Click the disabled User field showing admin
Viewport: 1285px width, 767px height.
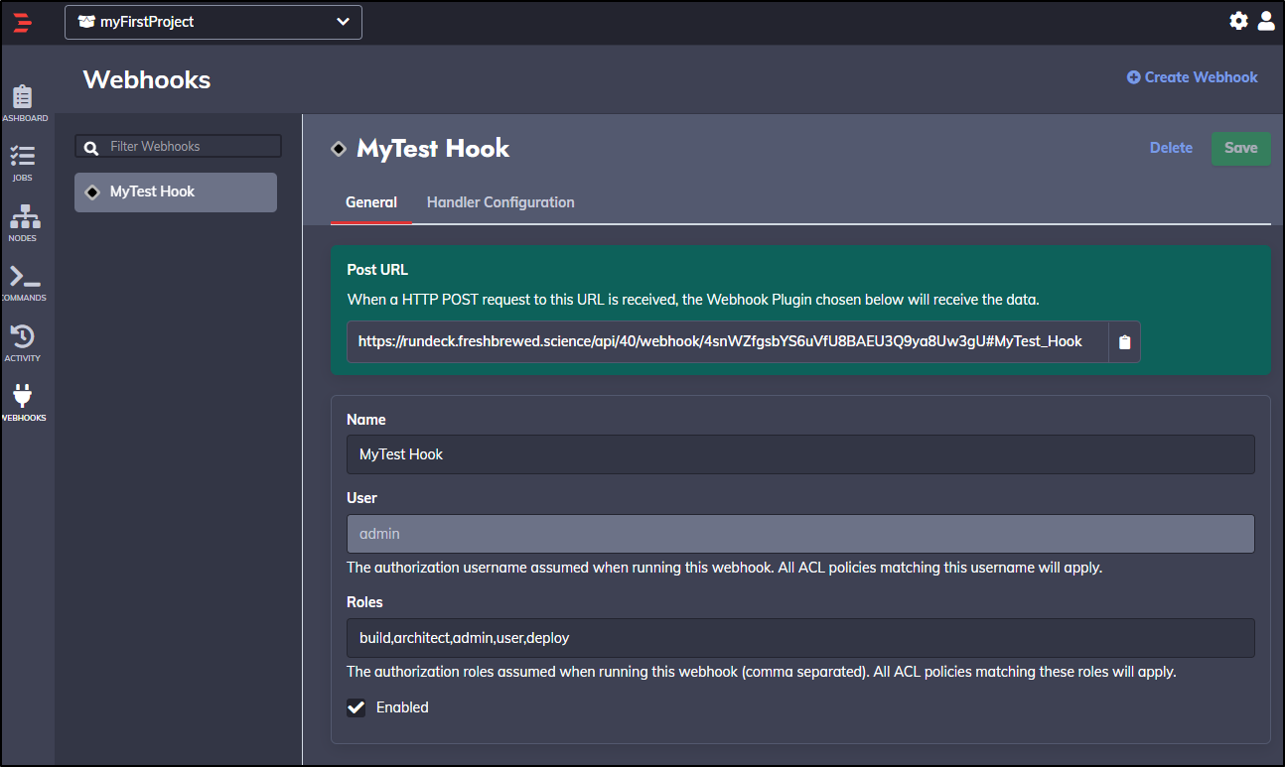[x=800, y=534]
